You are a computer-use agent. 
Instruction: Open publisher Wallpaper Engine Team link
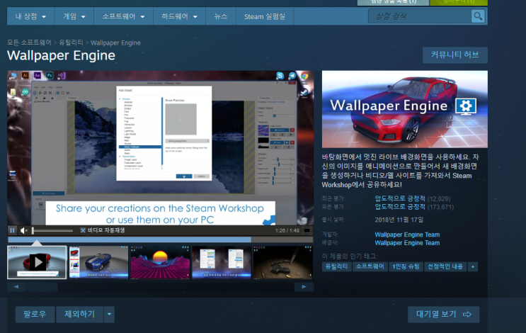click(x=407, y=243)
